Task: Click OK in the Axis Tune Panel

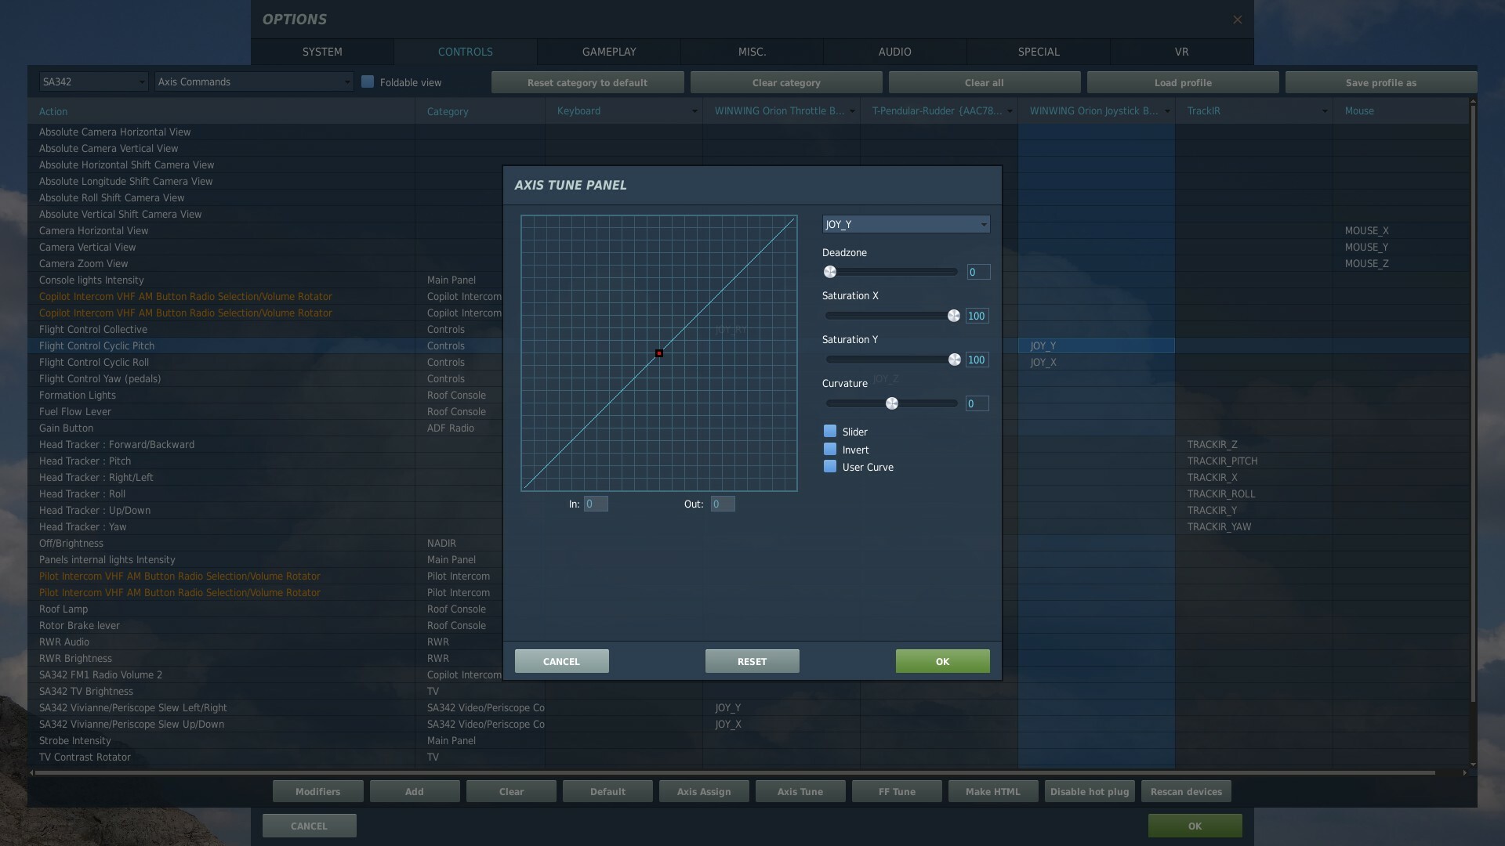Action: point(942,661)
